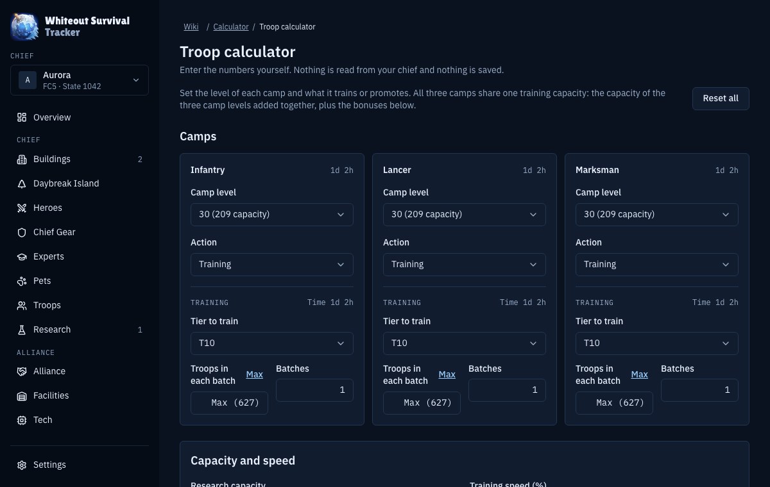Click the Research badge count 1
Screen dimensions: 770x487
pyautogui.click(x=140, y=329)
